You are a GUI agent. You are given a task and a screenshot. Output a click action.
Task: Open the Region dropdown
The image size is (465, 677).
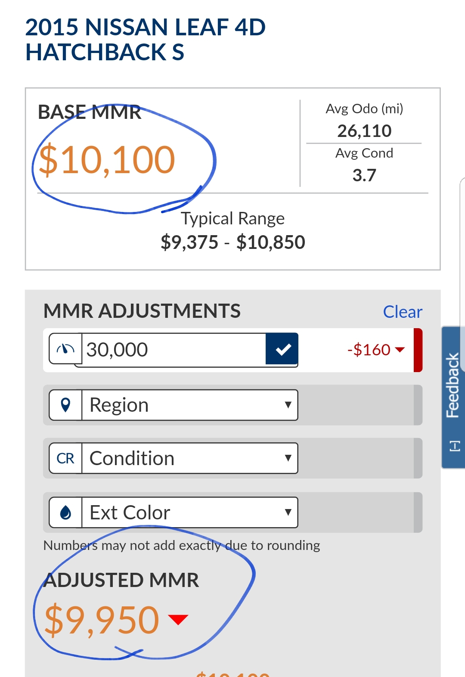189,405
